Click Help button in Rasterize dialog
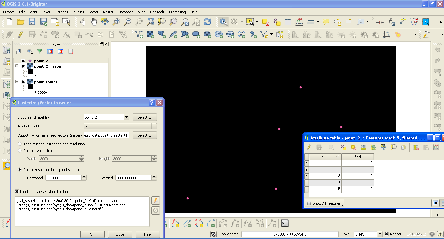This screenshot has width=444, height=239. tap(148, 234)
